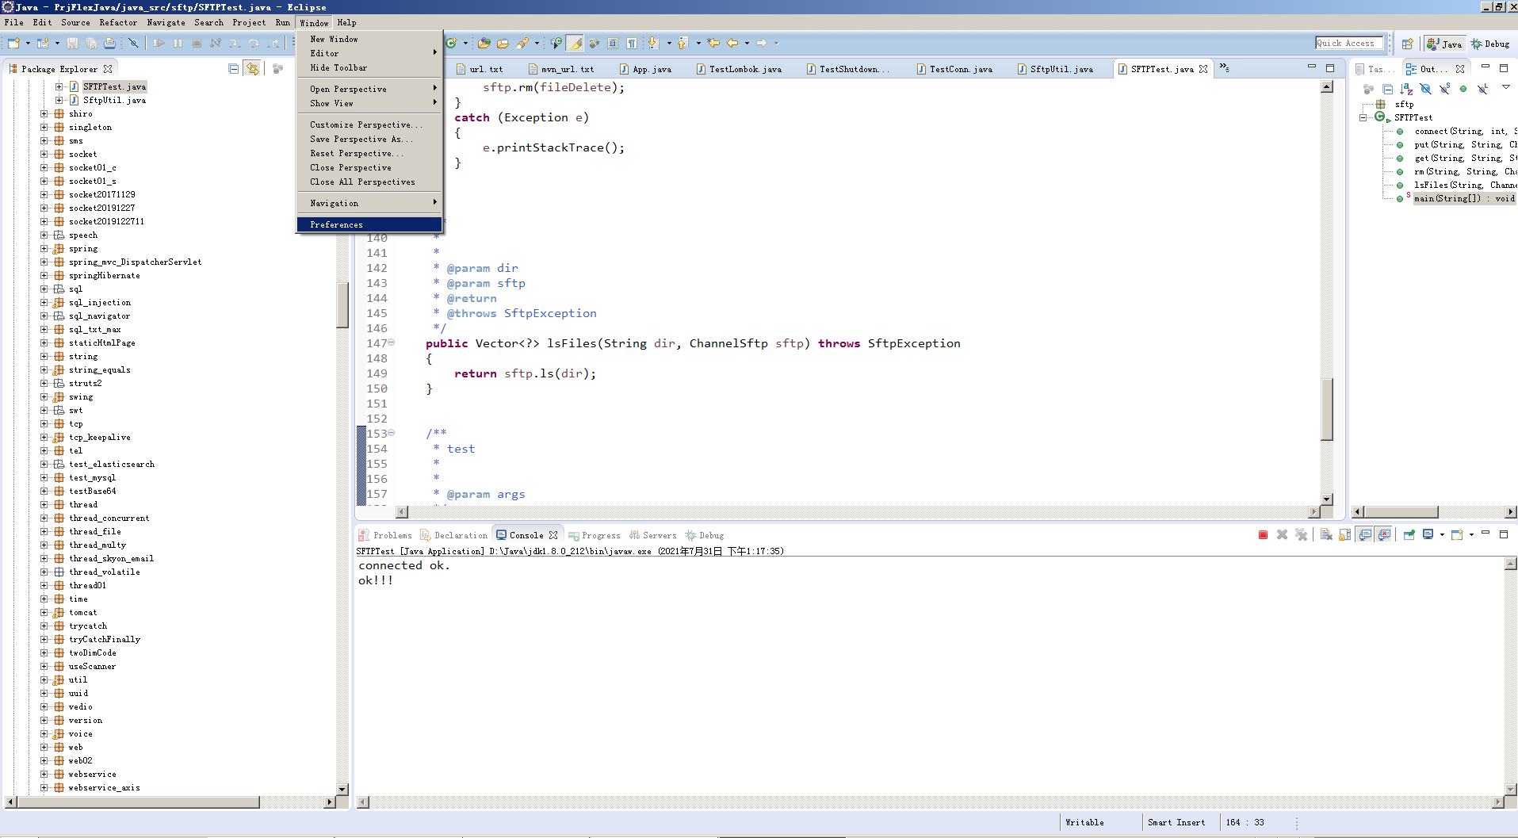This screenshot has width=1518, height=838.
Task: Click the Java perspective button
Action: (1444, 44)
